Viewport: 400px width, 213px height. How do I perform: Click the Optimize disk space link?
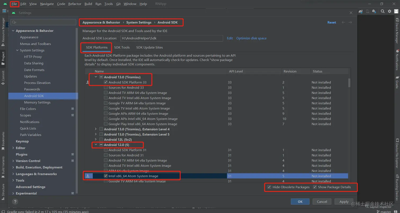point(251,38)
